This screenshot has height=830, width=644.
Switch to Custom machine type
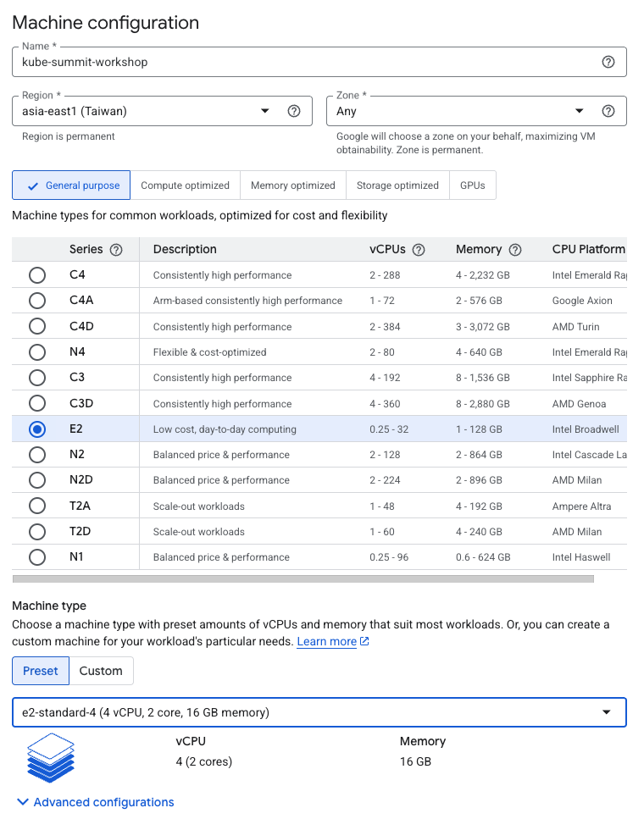pyautogui.click(x=101, y=670)
